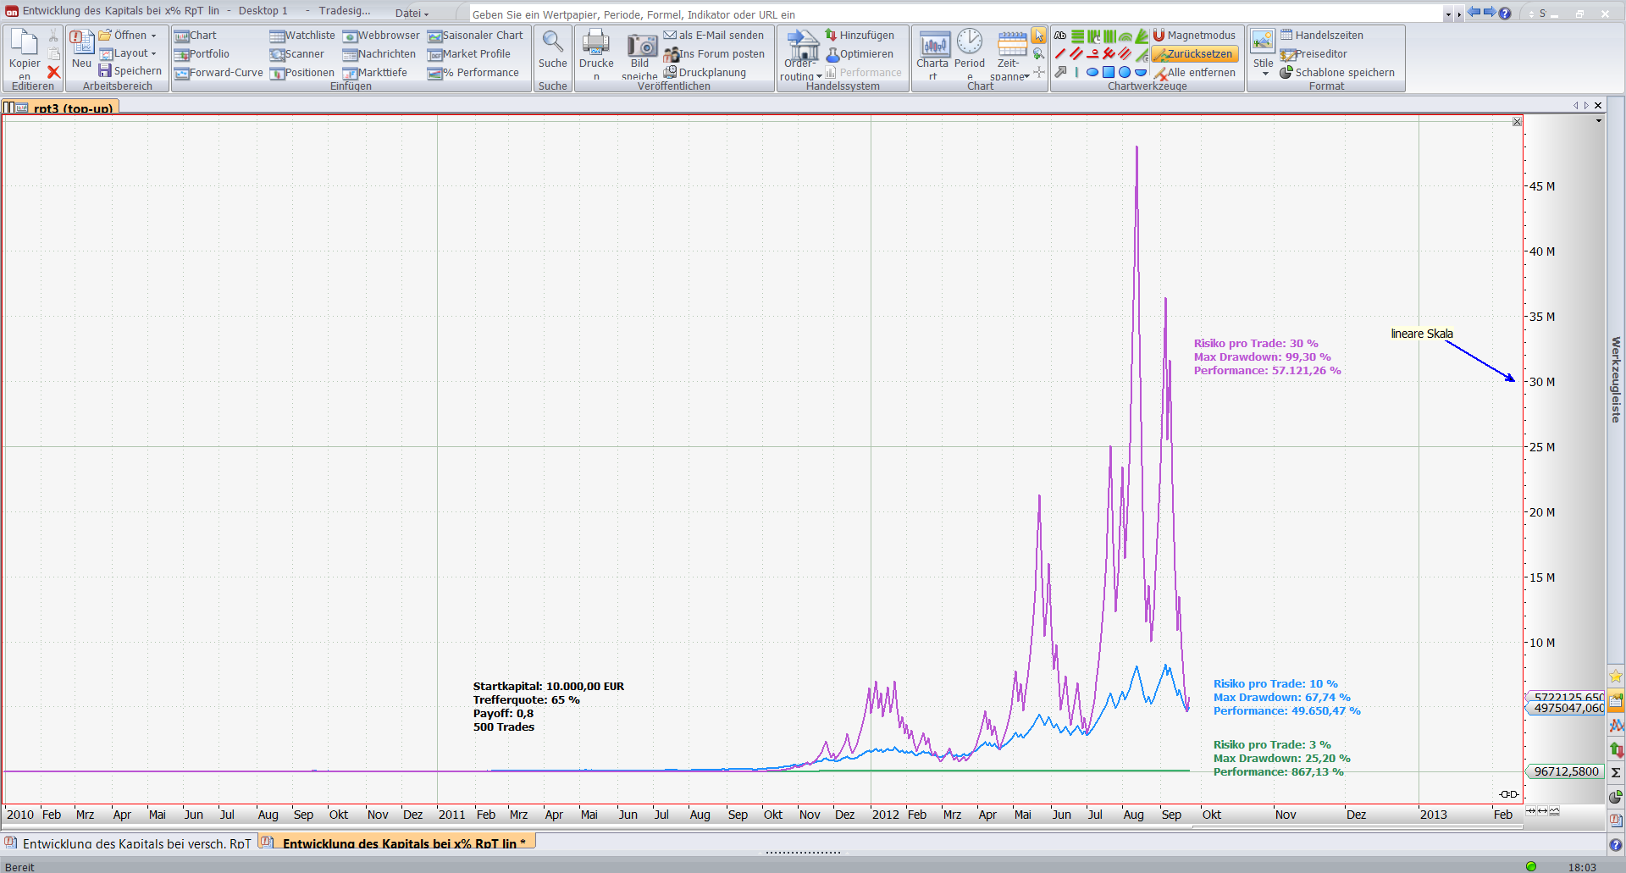Open the Datei menu
The image size is (1626, 873).
click(412, 13)
